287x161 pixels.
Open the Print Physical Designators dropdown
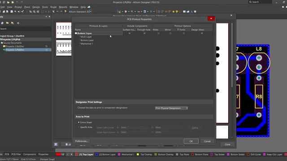tap(171, 108)
